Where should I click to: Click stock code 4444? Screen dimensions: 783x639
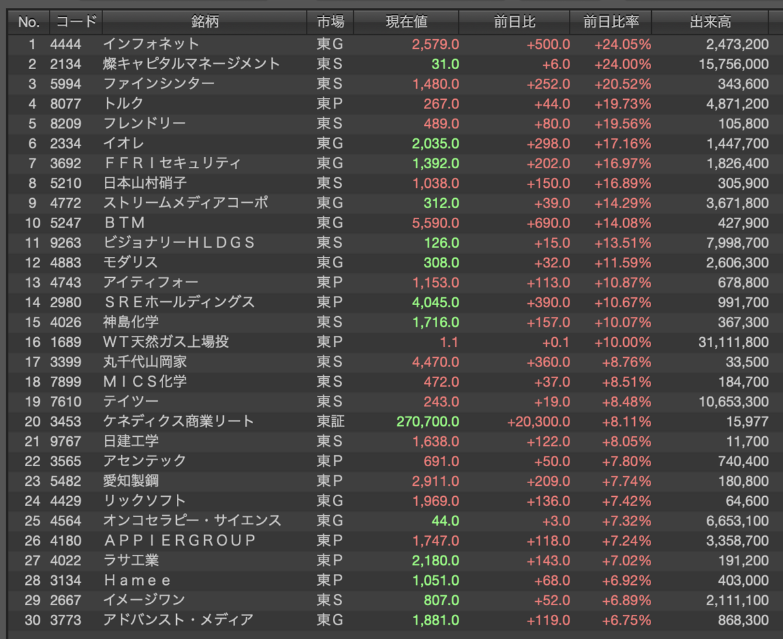point(66,44)
